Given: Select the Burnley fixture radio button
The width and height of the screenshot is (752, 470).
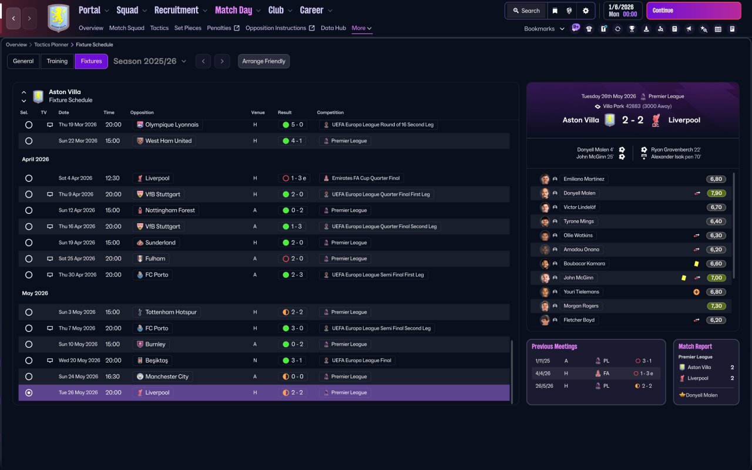Looking at the screenshot, I should (x=29, y=344).
